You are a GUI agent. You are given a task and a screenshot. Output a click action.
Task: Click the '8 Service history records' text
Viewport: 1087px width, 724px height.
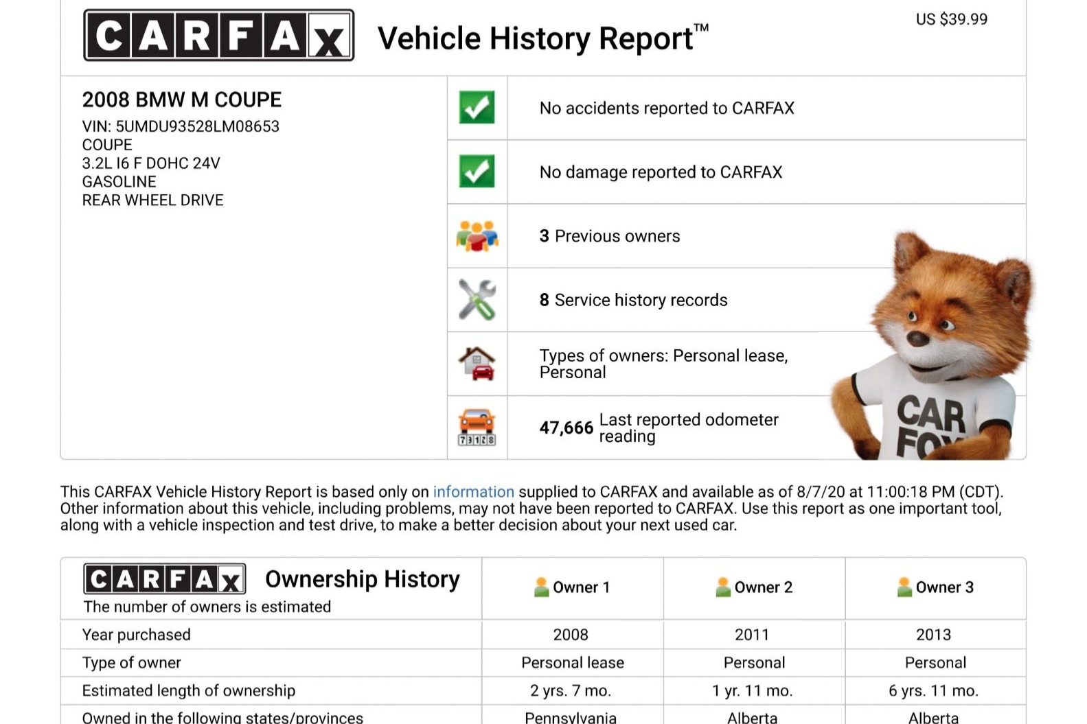click(x=633, y=300)
